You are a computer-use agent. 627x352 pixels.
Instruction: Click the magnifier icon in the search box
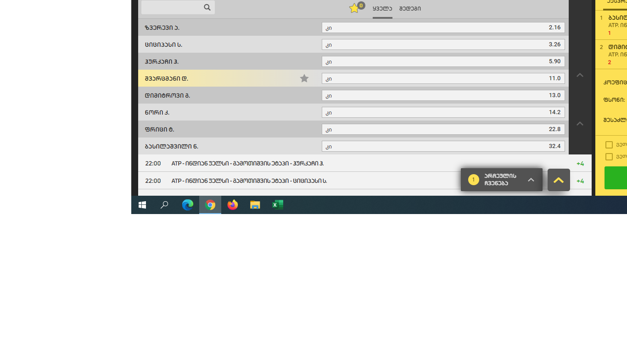207,7
